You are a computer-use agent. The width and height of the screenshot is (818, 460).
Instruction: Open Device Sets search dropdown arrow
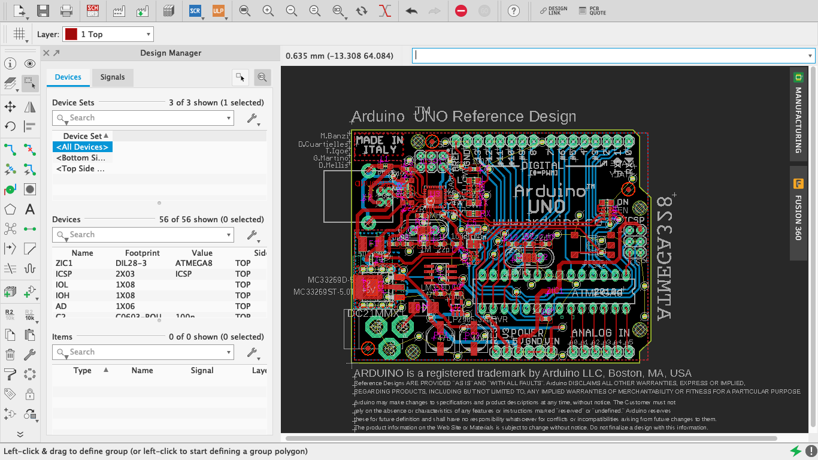point(229,118)
